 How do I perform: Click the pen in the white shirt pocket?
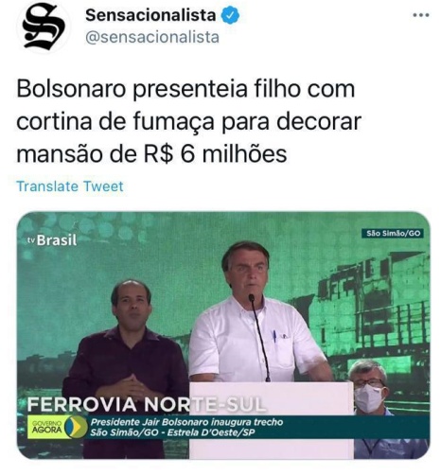274,336
